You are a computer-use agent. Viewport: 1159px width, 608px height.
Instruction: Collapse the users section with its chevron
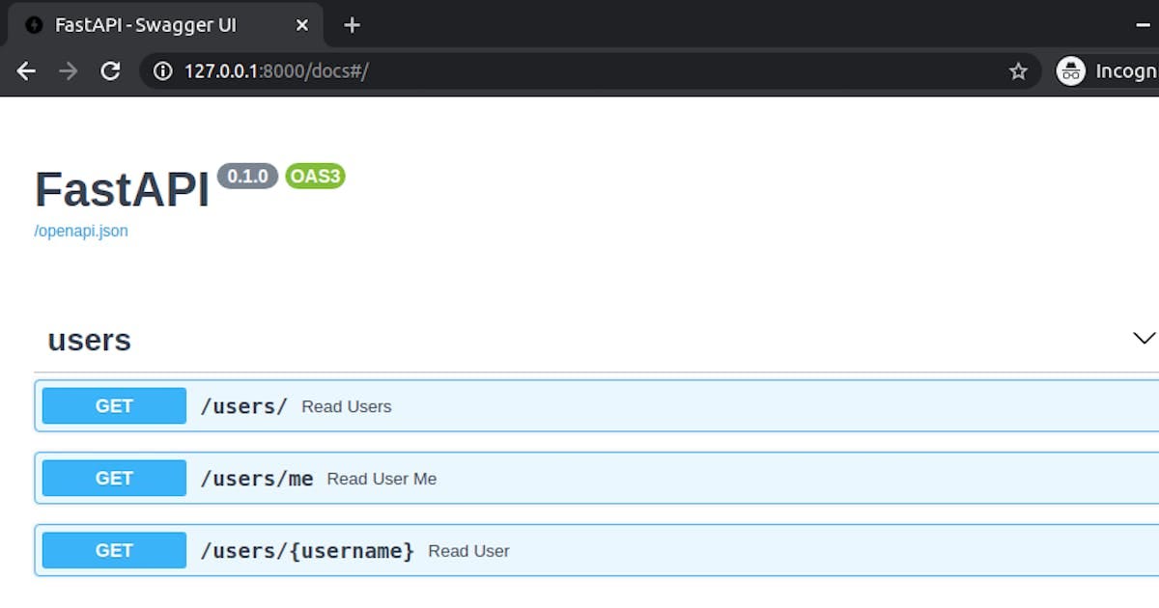(x=1144, y=338)
